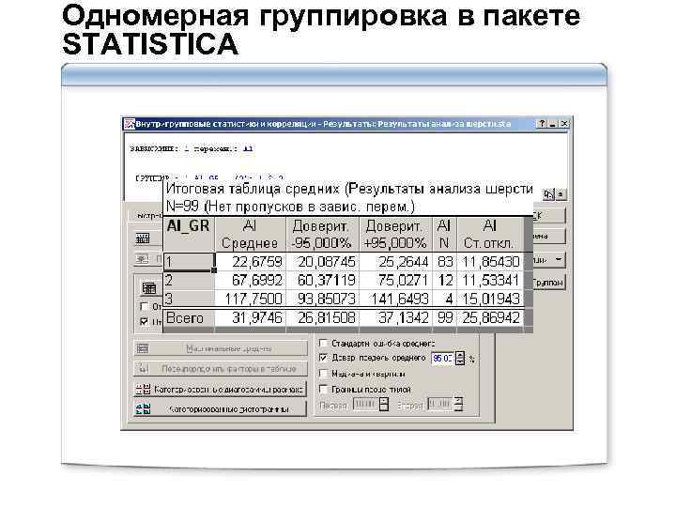Click the AI_GR column header
The width and height of the screenshot is (676, 507).
pos(189,234)
